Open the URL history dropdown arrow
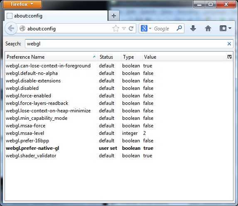238x206 pixels. [124, 28]
